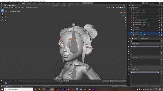Image resolution: width=163 pixels, height=91 pixels.
Task: Open the Object Data mesh properties tab
Action: point(129,69)
